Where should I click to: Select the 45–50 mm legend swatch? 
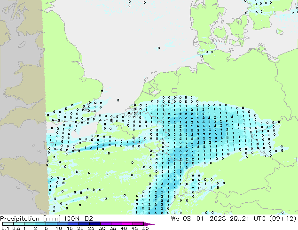[138, 224]
